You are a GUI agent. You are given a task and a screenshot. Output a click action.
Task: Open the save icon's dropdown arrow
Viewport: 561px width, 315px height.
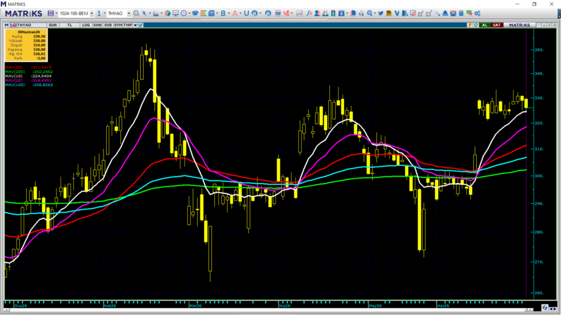(x=56, y=14)
